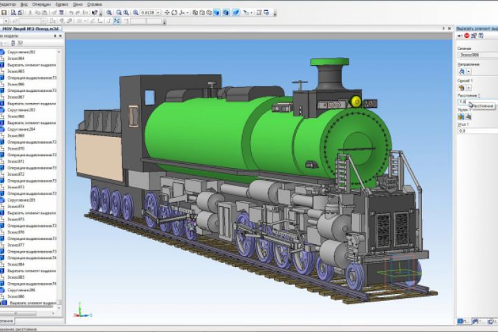Open the Операции menu
Screen dimensions: 498x332
41,4
